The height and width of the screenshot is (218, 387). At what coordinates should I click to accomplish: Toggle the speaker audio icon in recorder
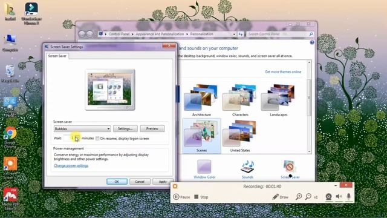pos(339,196)
